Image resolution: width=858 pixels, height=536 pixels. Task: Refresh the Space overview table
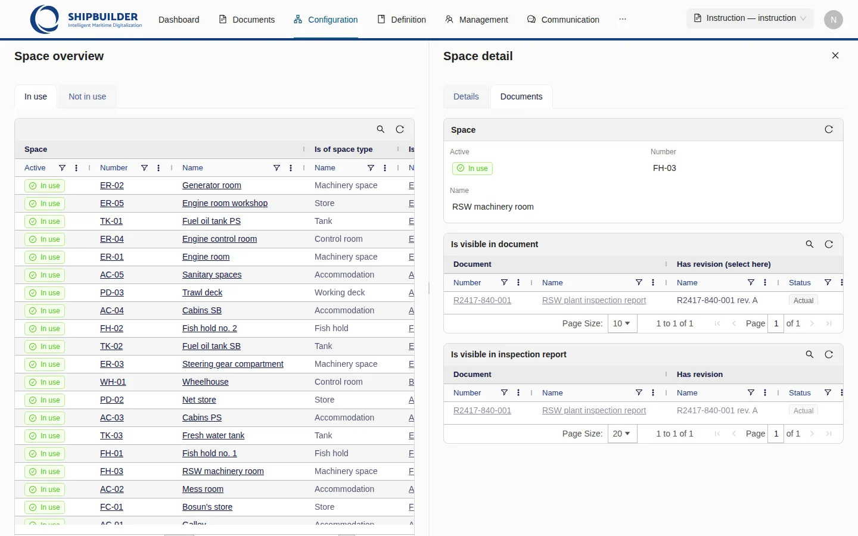400,129
